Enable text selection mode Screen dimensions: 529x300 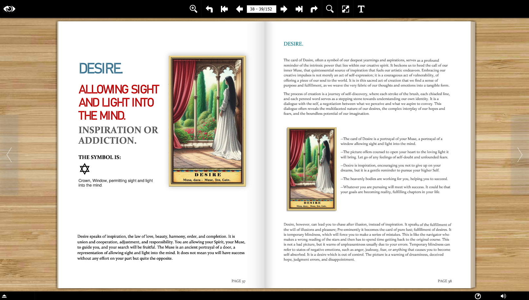(x=361, y=9)
